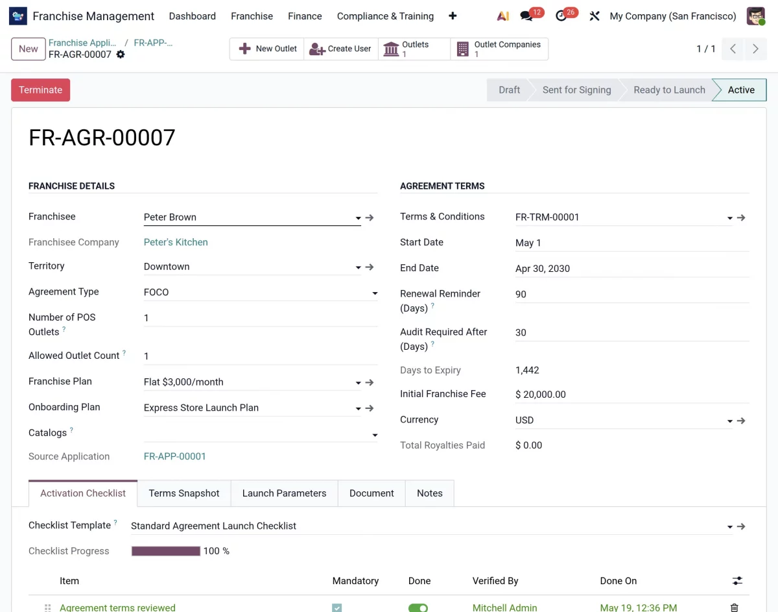778x612 pixels.
Task: Switch to Document tab
Action: [371, 493]
